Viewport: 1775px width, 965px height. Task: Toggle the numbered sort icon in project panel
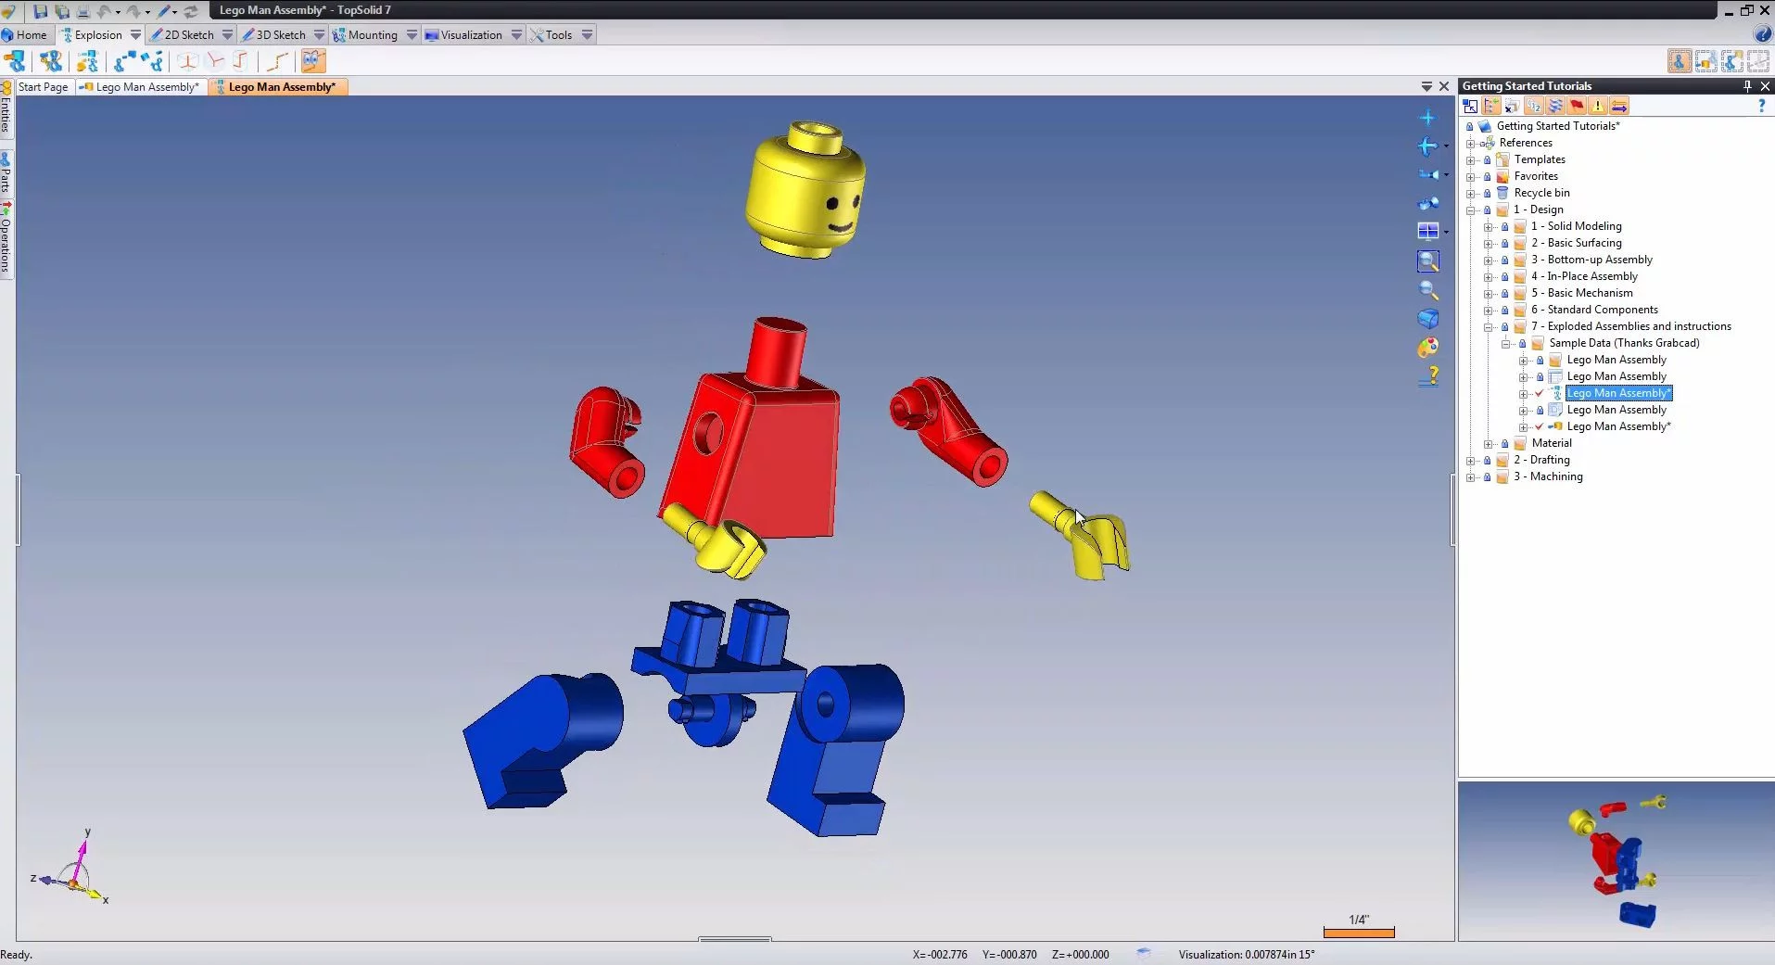1533,106
